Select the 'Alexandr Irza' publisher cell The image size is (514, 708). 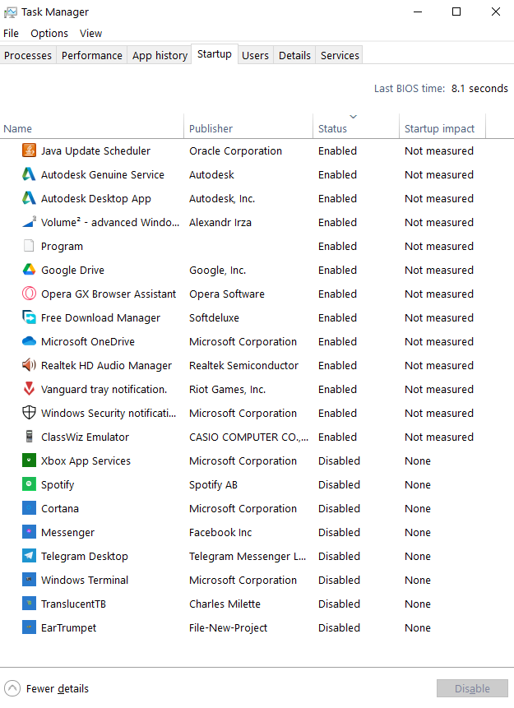pos(220,222)
